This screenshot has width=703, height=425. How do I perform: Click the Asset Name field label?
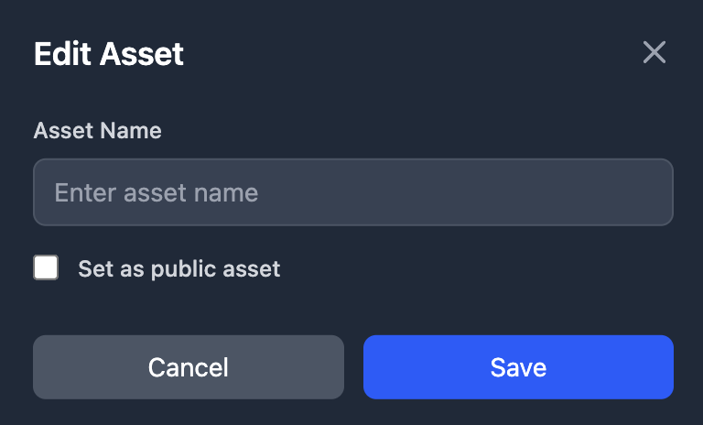97,131
